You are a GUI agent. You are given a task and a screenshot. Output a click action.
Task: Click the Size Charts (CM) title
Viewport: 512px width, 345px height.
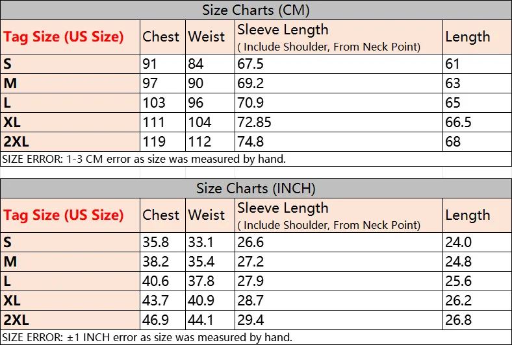[255, 10]
